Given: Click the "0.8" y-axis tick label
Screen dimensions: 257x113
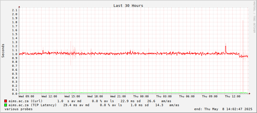Looking at the screenshot, I should point(14,62).
